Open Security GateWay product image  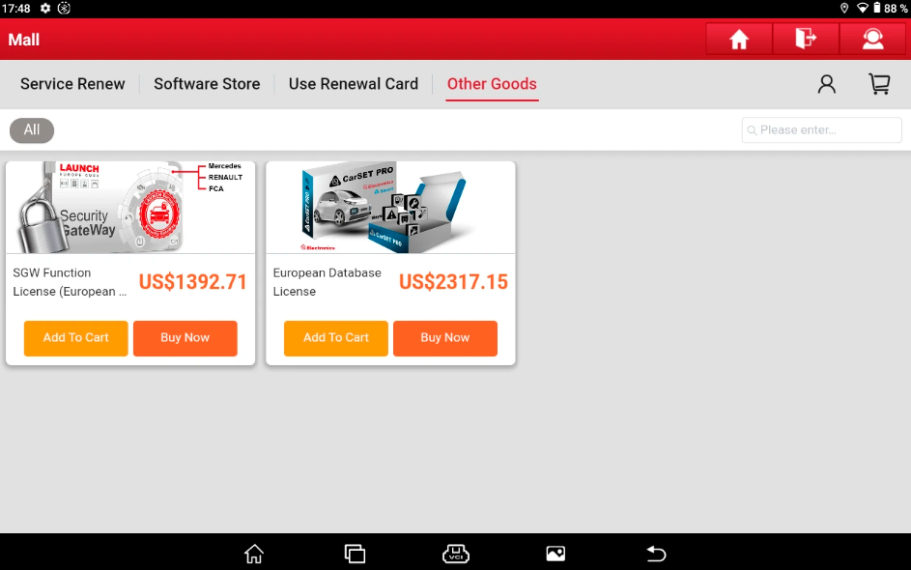(x=130, y=208)
